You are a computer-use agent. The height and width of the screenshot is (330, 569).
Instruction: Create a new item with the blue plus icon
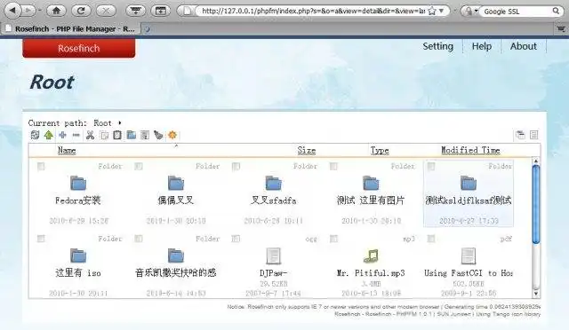tap(62, 135)
